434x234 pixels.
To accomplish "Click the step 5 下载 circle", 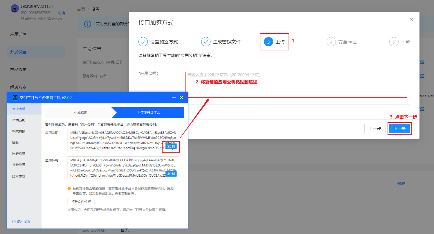I will 394,42.
